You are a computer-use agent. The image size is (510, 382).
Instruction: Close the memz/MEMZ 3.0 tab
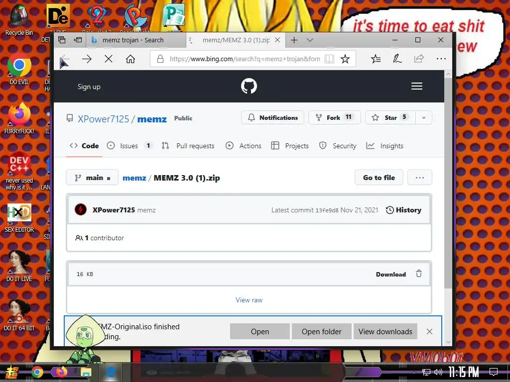277,40
